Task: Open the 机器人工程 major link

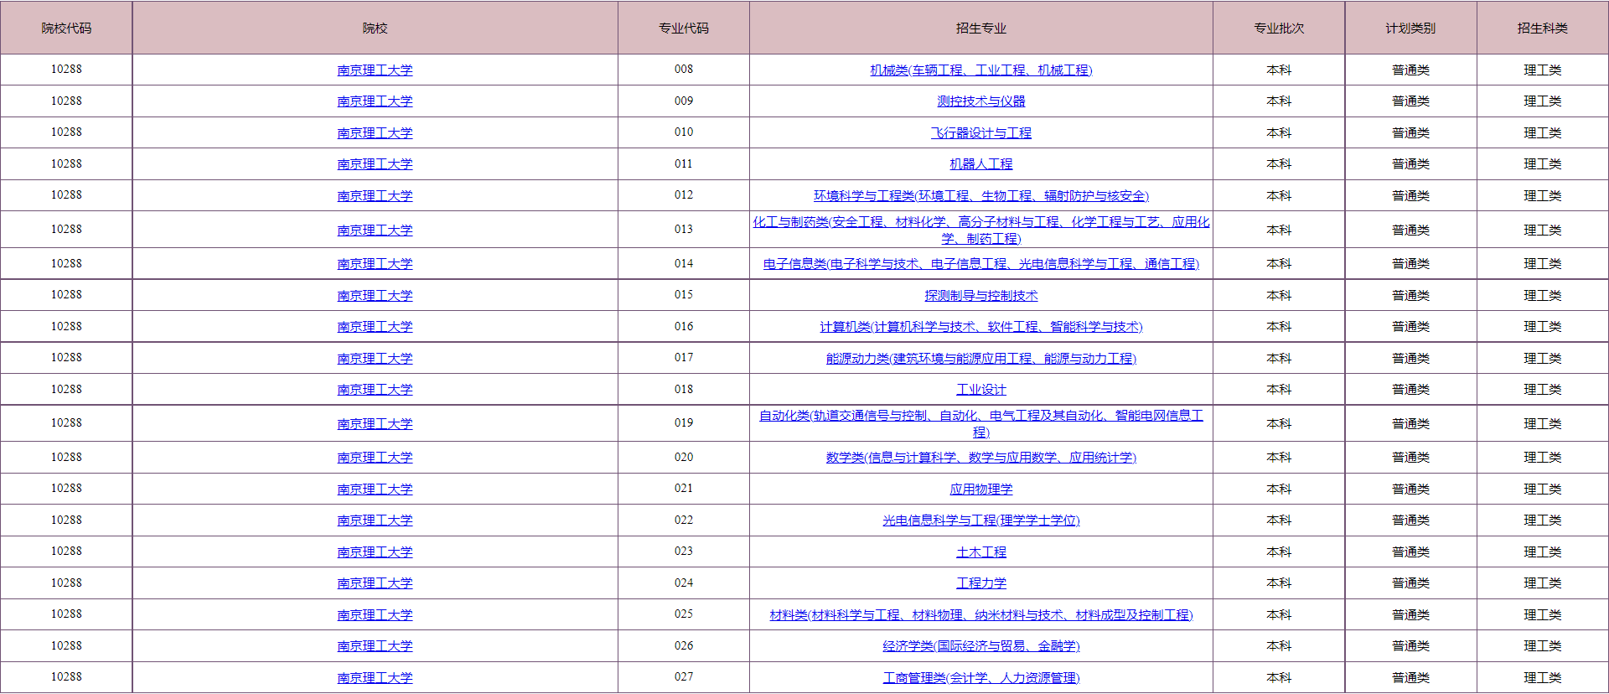Action: 980,164
